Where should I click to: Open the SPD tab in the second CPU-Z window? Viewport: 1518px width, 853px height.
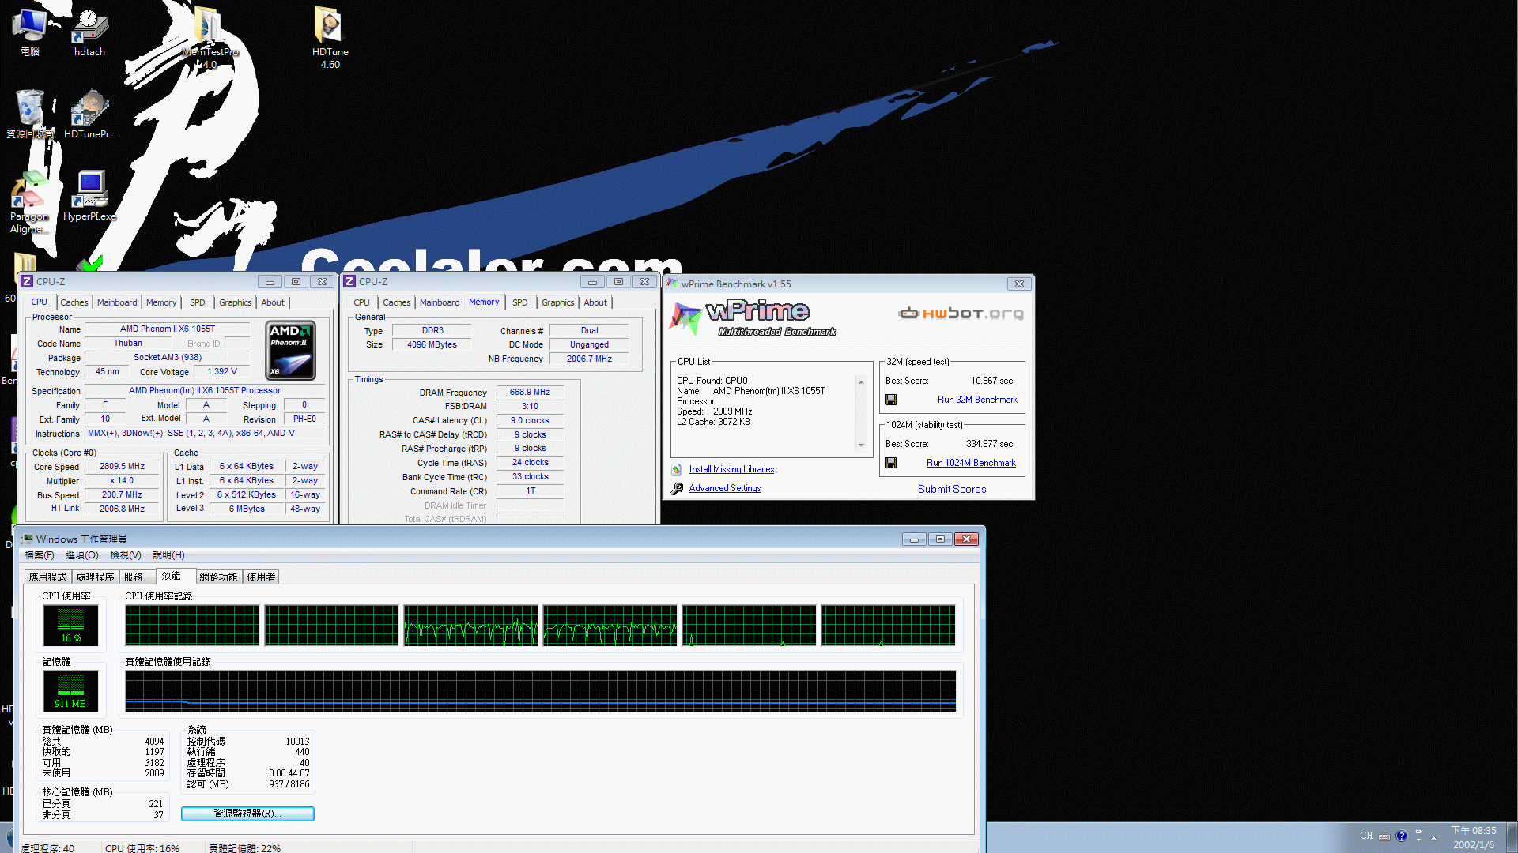[x=520, y=302]
